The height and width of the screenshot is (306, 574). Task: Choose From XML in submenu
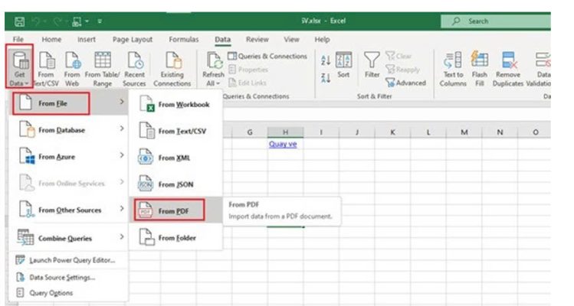(175, 158)
